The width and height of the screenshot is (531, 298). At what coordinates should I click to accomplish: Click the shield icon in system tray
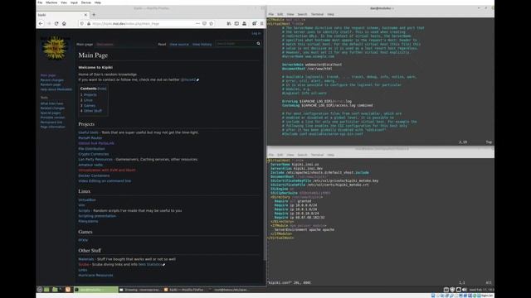[x=452, y=290]
